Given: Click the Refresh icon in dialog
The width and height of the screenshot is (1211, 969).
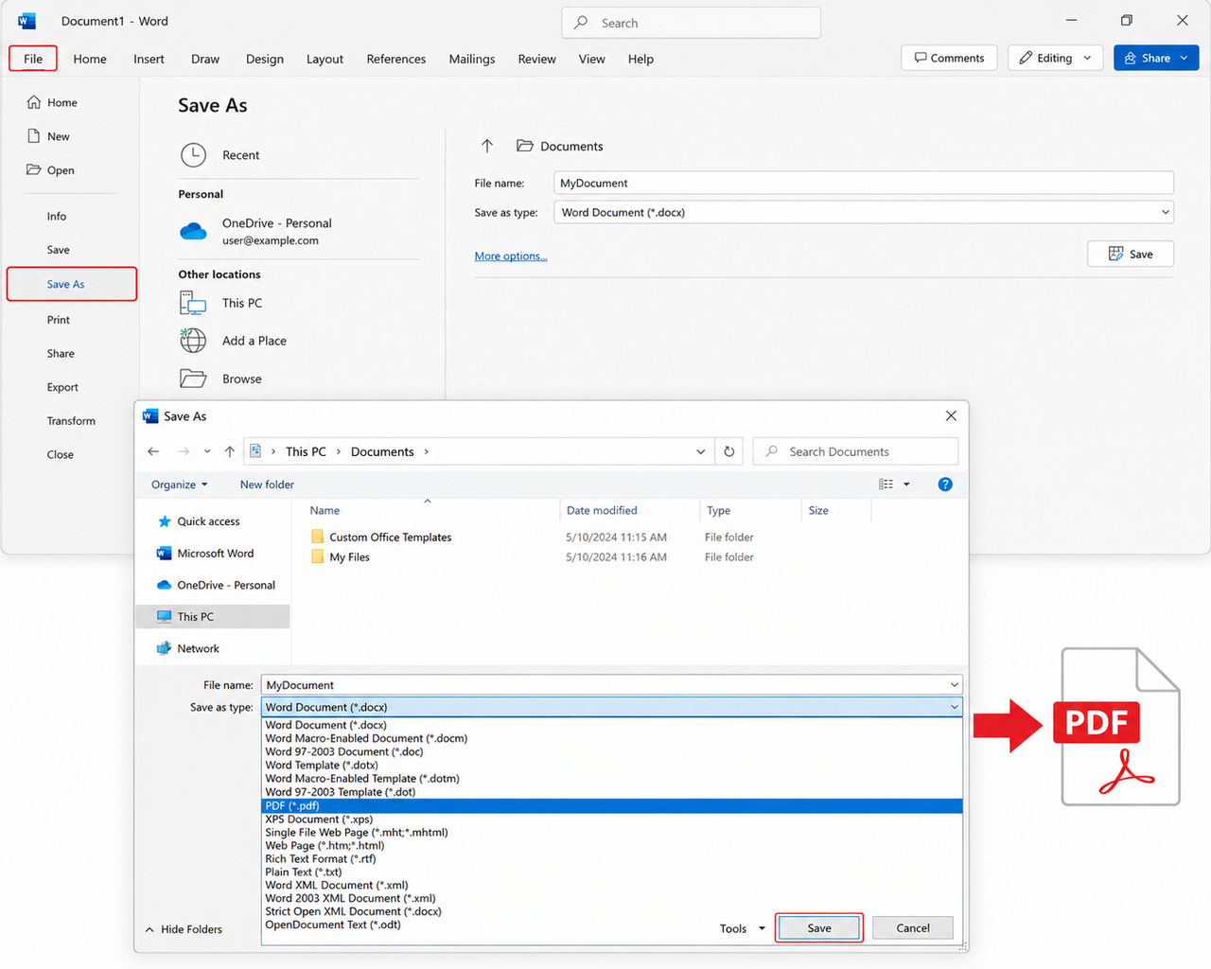Looking at the screenshot, I should coord(729,451).
